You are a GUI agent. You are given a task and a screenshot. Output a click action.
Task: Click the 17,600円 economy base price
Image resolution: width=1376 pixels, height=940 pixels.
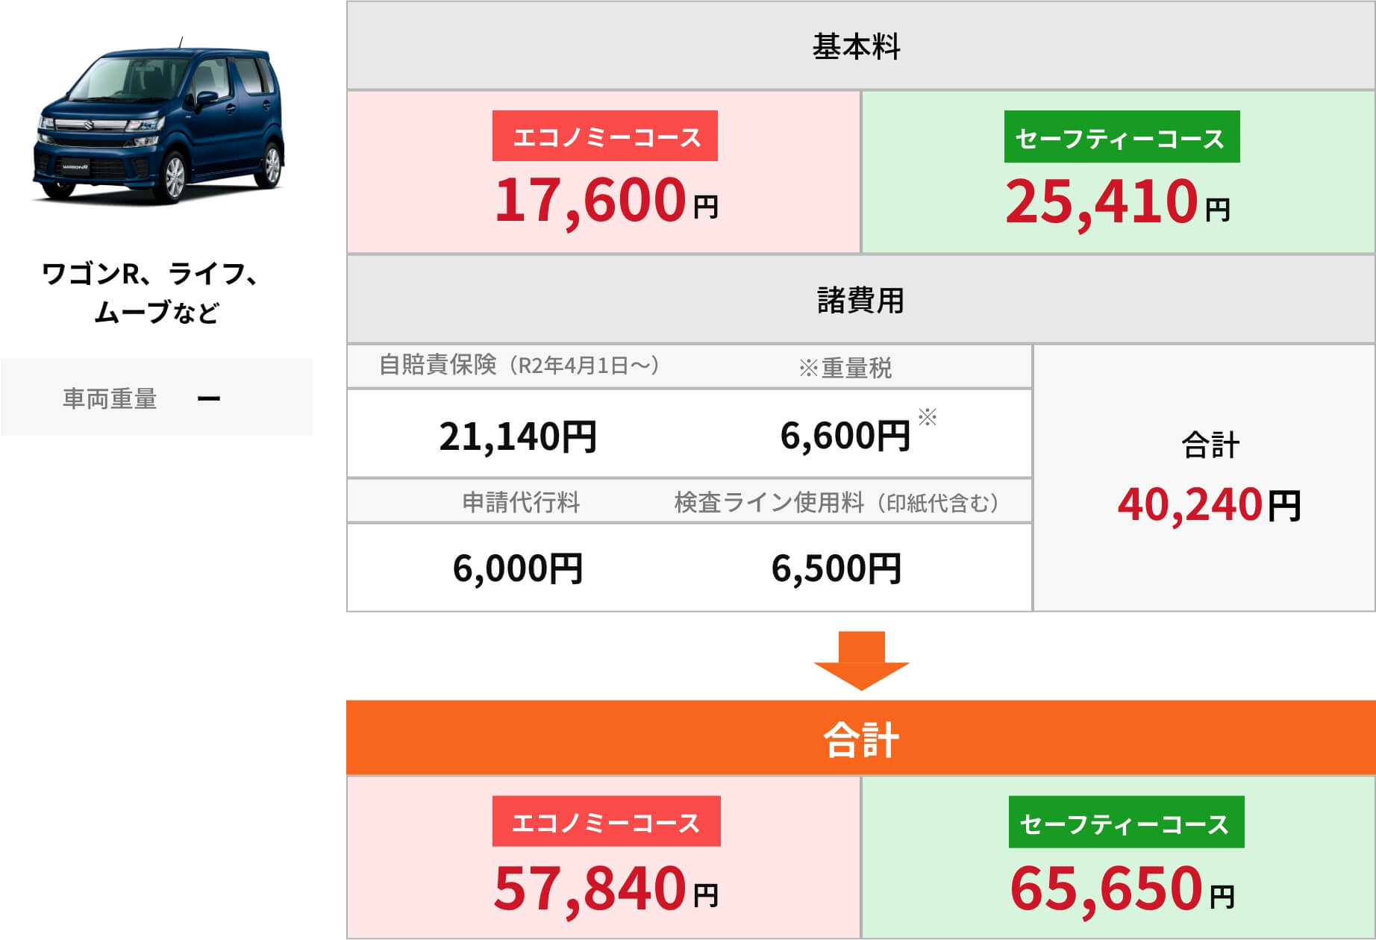click(606, 201)
